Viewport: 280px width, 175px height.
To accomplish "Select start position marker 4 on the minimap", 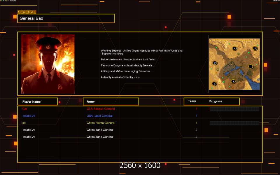I will click(235, 48).
